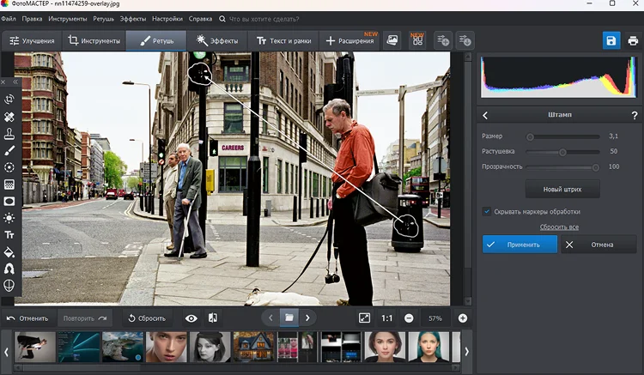The width and height of the screenshot is (644, 375).
Task: Select the paint bucket fill tool
Action: 9,252
